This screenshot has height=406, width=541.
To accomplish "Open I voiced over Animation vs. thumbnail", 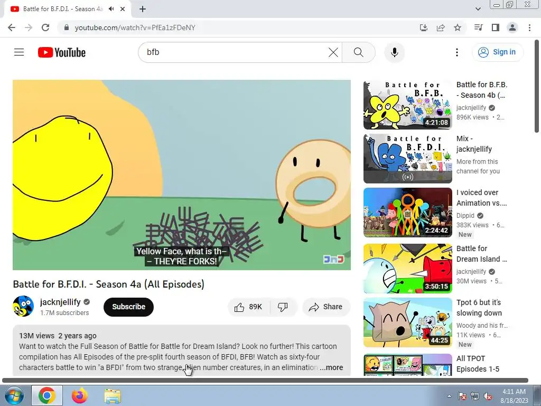I will point(407,213).
